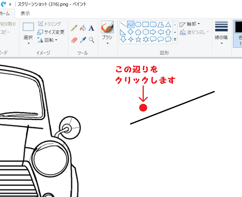Select the Text tool (A)
Image resolution: width=242 pixels, height=197 pixels.
pos(91,28)
